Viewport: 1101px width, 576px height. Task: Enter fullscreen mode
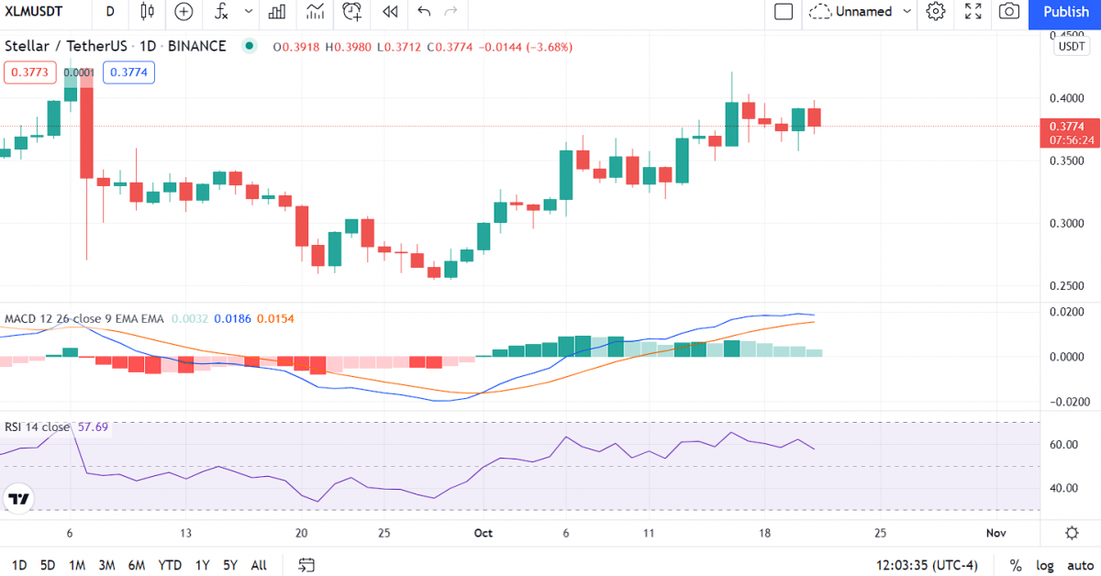coord(973,12)
